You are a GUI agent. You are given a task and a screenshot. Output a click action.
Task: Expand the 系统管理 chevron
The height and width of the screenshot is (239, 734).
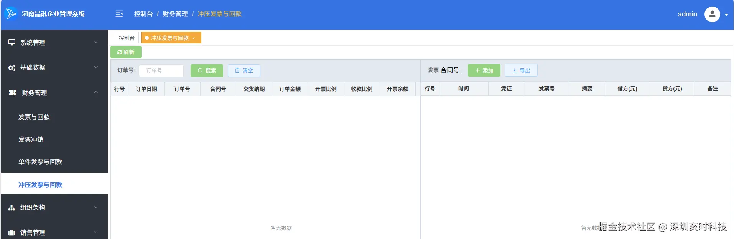point(96,42)
